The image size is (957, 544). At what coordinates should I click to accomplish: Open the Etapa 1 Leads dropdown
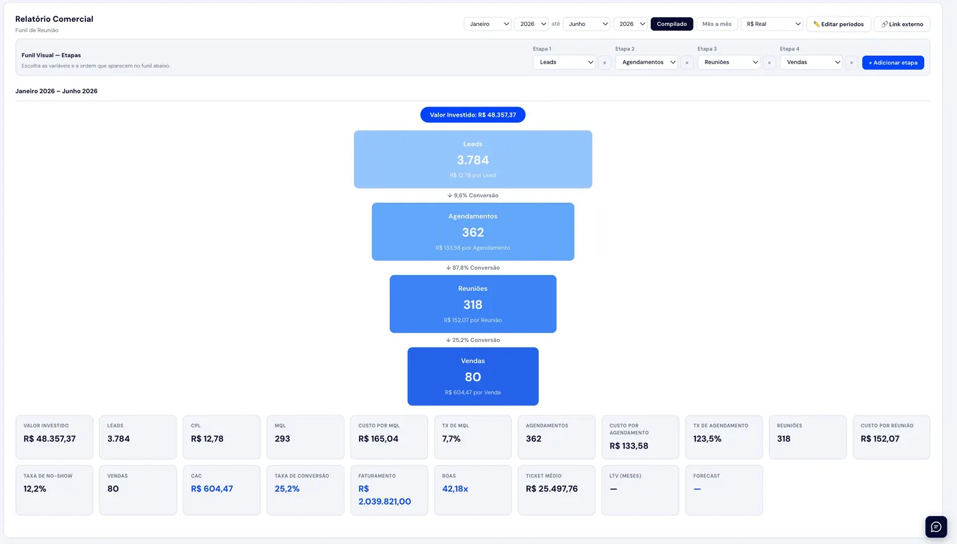click(x=565, y=62)
